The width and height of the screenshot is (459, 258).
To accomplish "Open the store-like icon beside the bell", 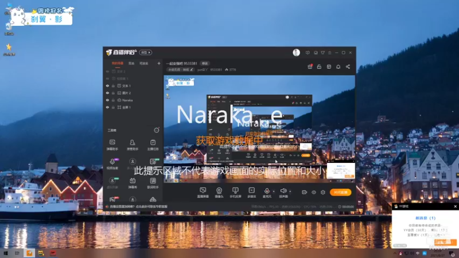I will tap(329, 67).
